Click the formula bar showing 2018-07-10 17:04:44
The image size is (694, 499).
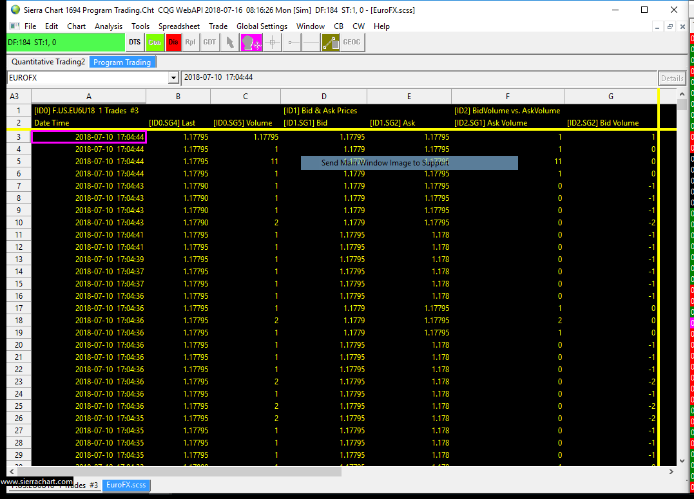[419, 78]
